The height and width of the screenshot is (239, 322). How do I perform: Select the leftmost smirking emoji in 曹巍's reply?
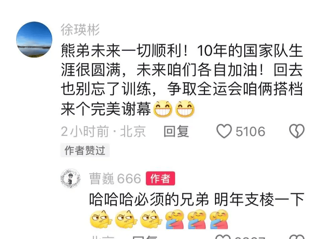click(101, 219)
